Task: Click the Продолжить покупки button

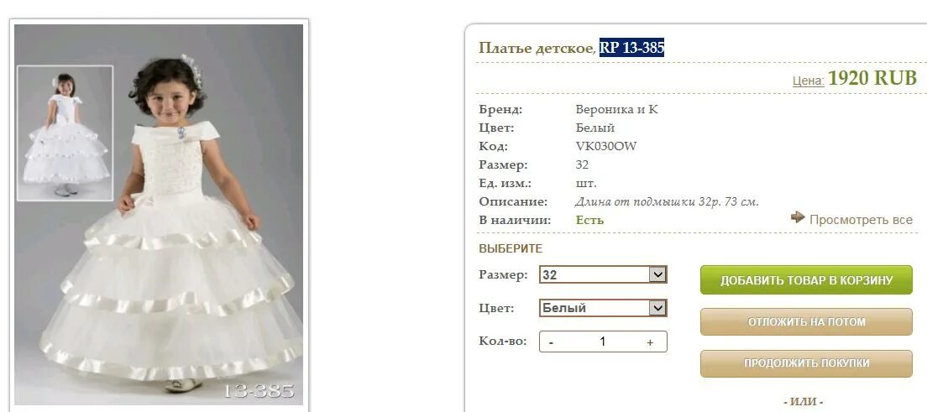Action: click(x=806, y=363)
